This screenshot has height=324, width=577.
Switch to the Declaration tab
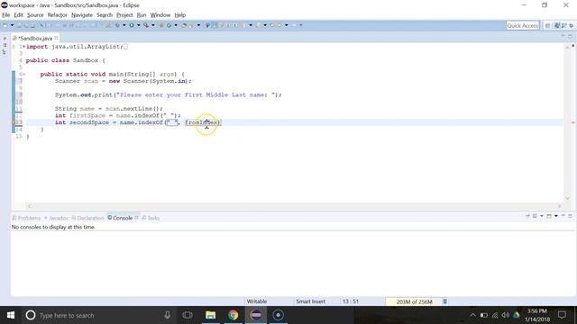pyautogui.click(x=88, y=218)
